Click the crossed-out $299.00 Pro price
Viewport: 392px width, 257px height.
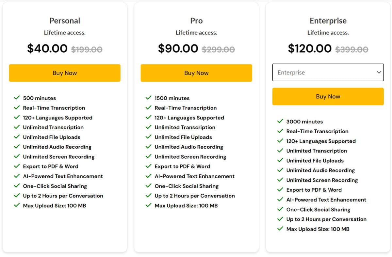click(x=218, y=49)
